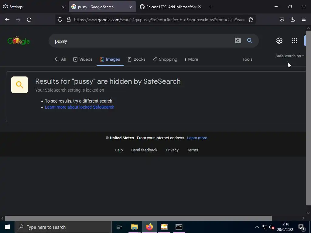This screenshot has width=311, height=233.
Task: Switch to the Shopping tab
Action: pos(165,59)
